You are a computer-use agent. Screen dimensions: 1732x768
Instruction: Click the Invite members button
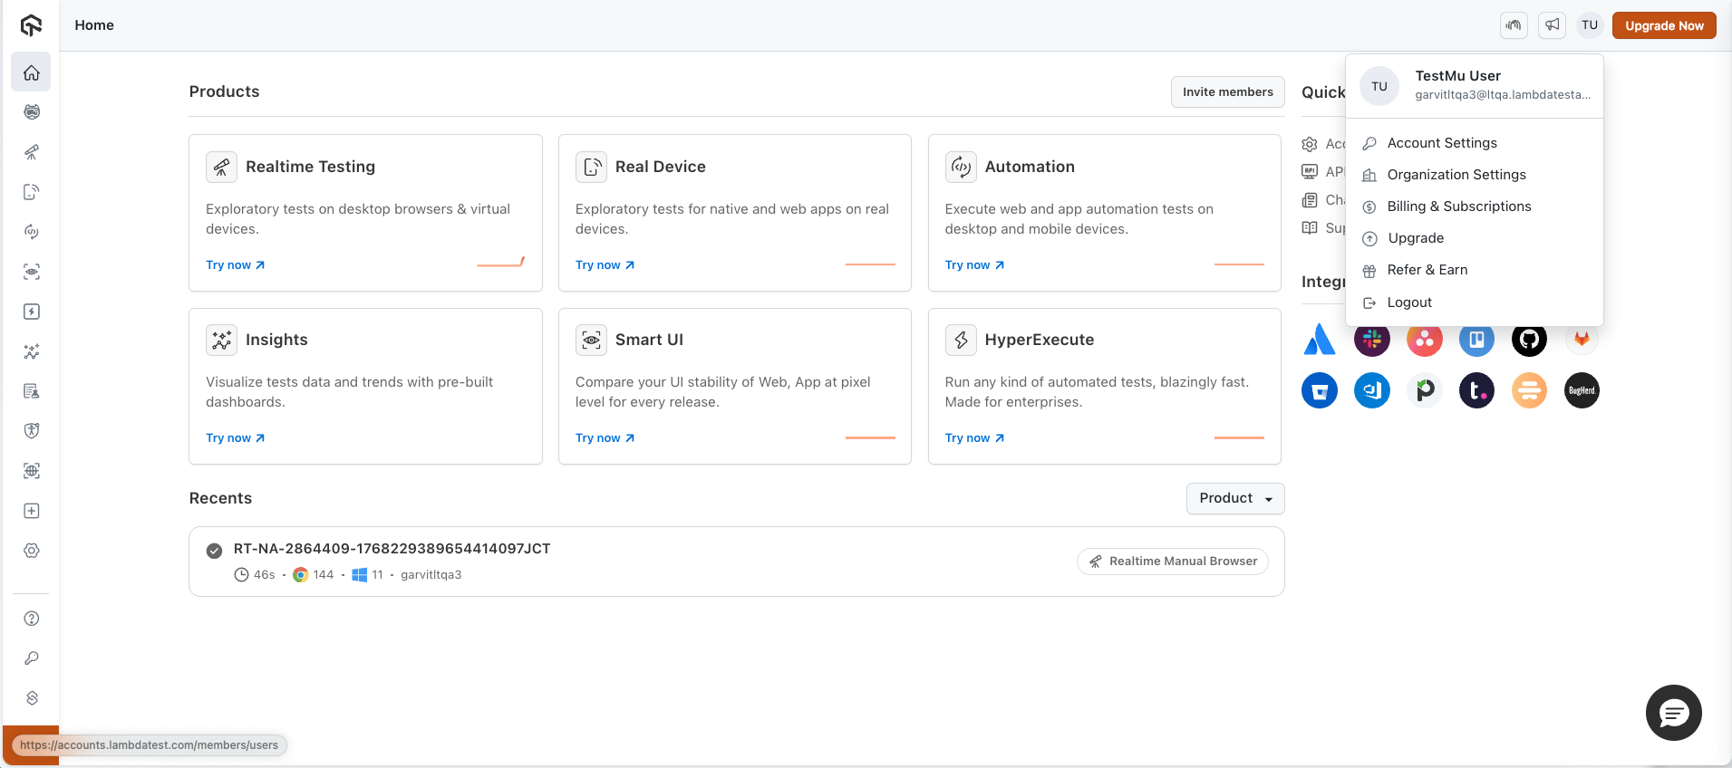point(1227,92)
